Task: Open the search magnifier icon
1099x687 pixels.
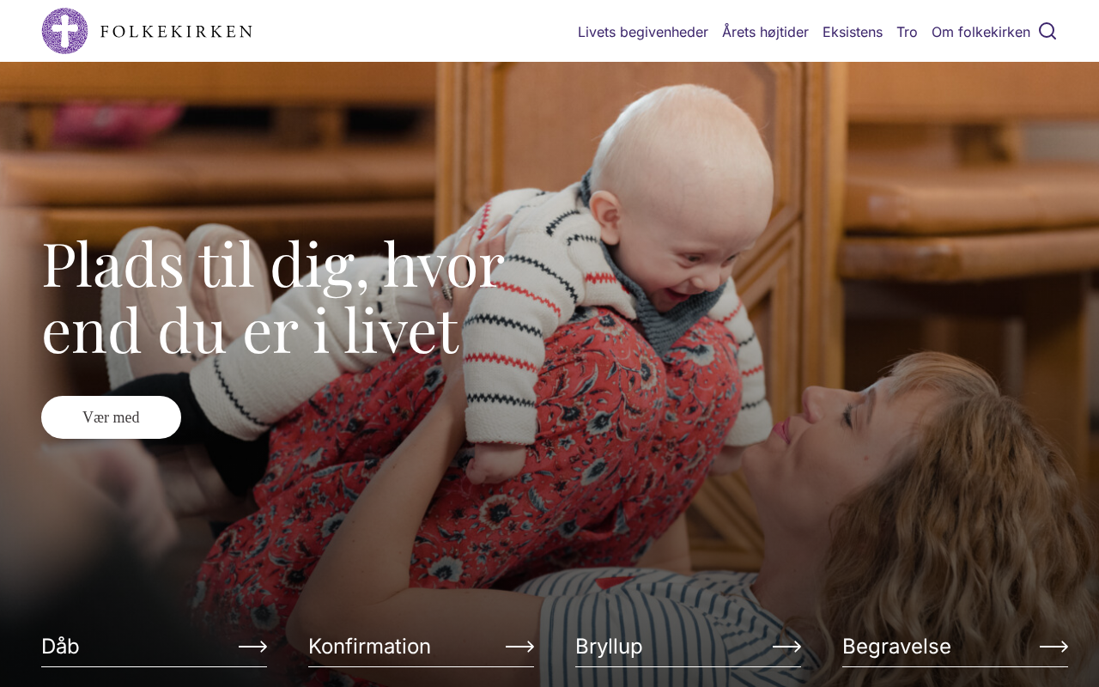Action: coord(1047,31)
